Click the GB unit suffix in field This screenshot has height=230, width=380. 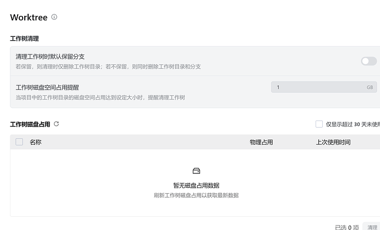370,87
